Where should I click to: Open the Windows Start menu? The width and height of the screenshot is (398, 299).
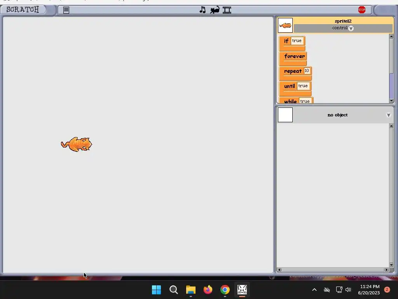point(156,290)
